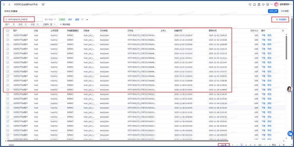Open table column settings gear icon

[283, 31]
